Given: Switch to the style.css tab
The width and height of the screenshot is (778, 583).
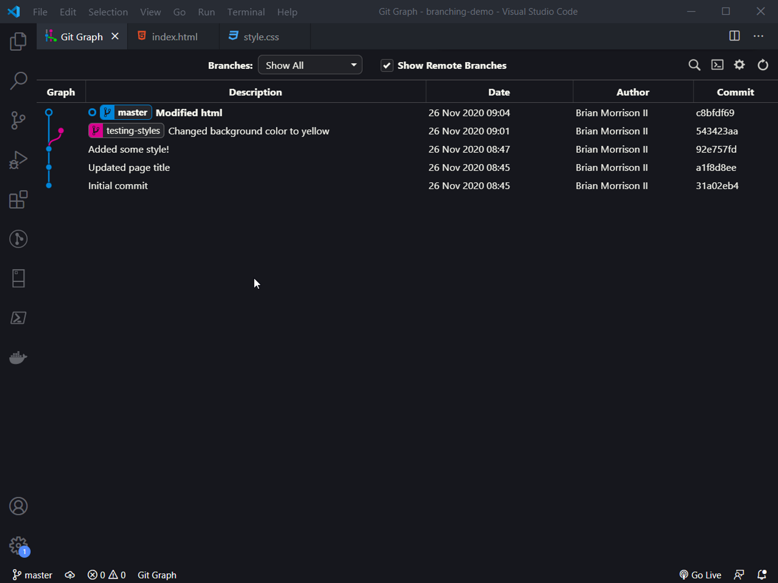Looking at the screenshot, I should coord(265,37).
